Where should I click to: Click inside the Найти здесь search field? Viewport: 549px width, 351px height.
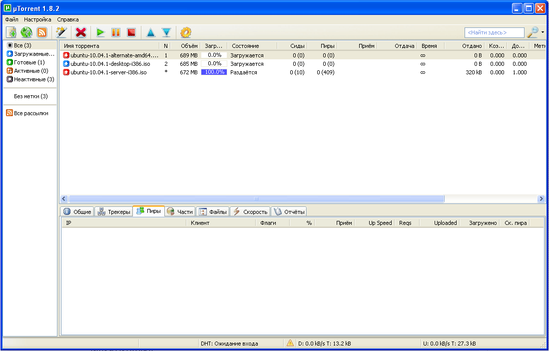pyautogui.click(x=494, y=32)
